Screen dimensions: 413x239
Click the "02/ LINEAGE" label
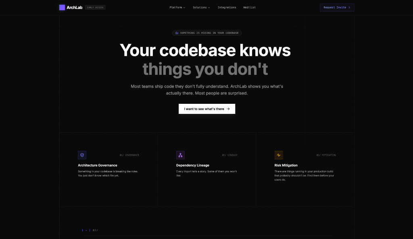(229, 155)
